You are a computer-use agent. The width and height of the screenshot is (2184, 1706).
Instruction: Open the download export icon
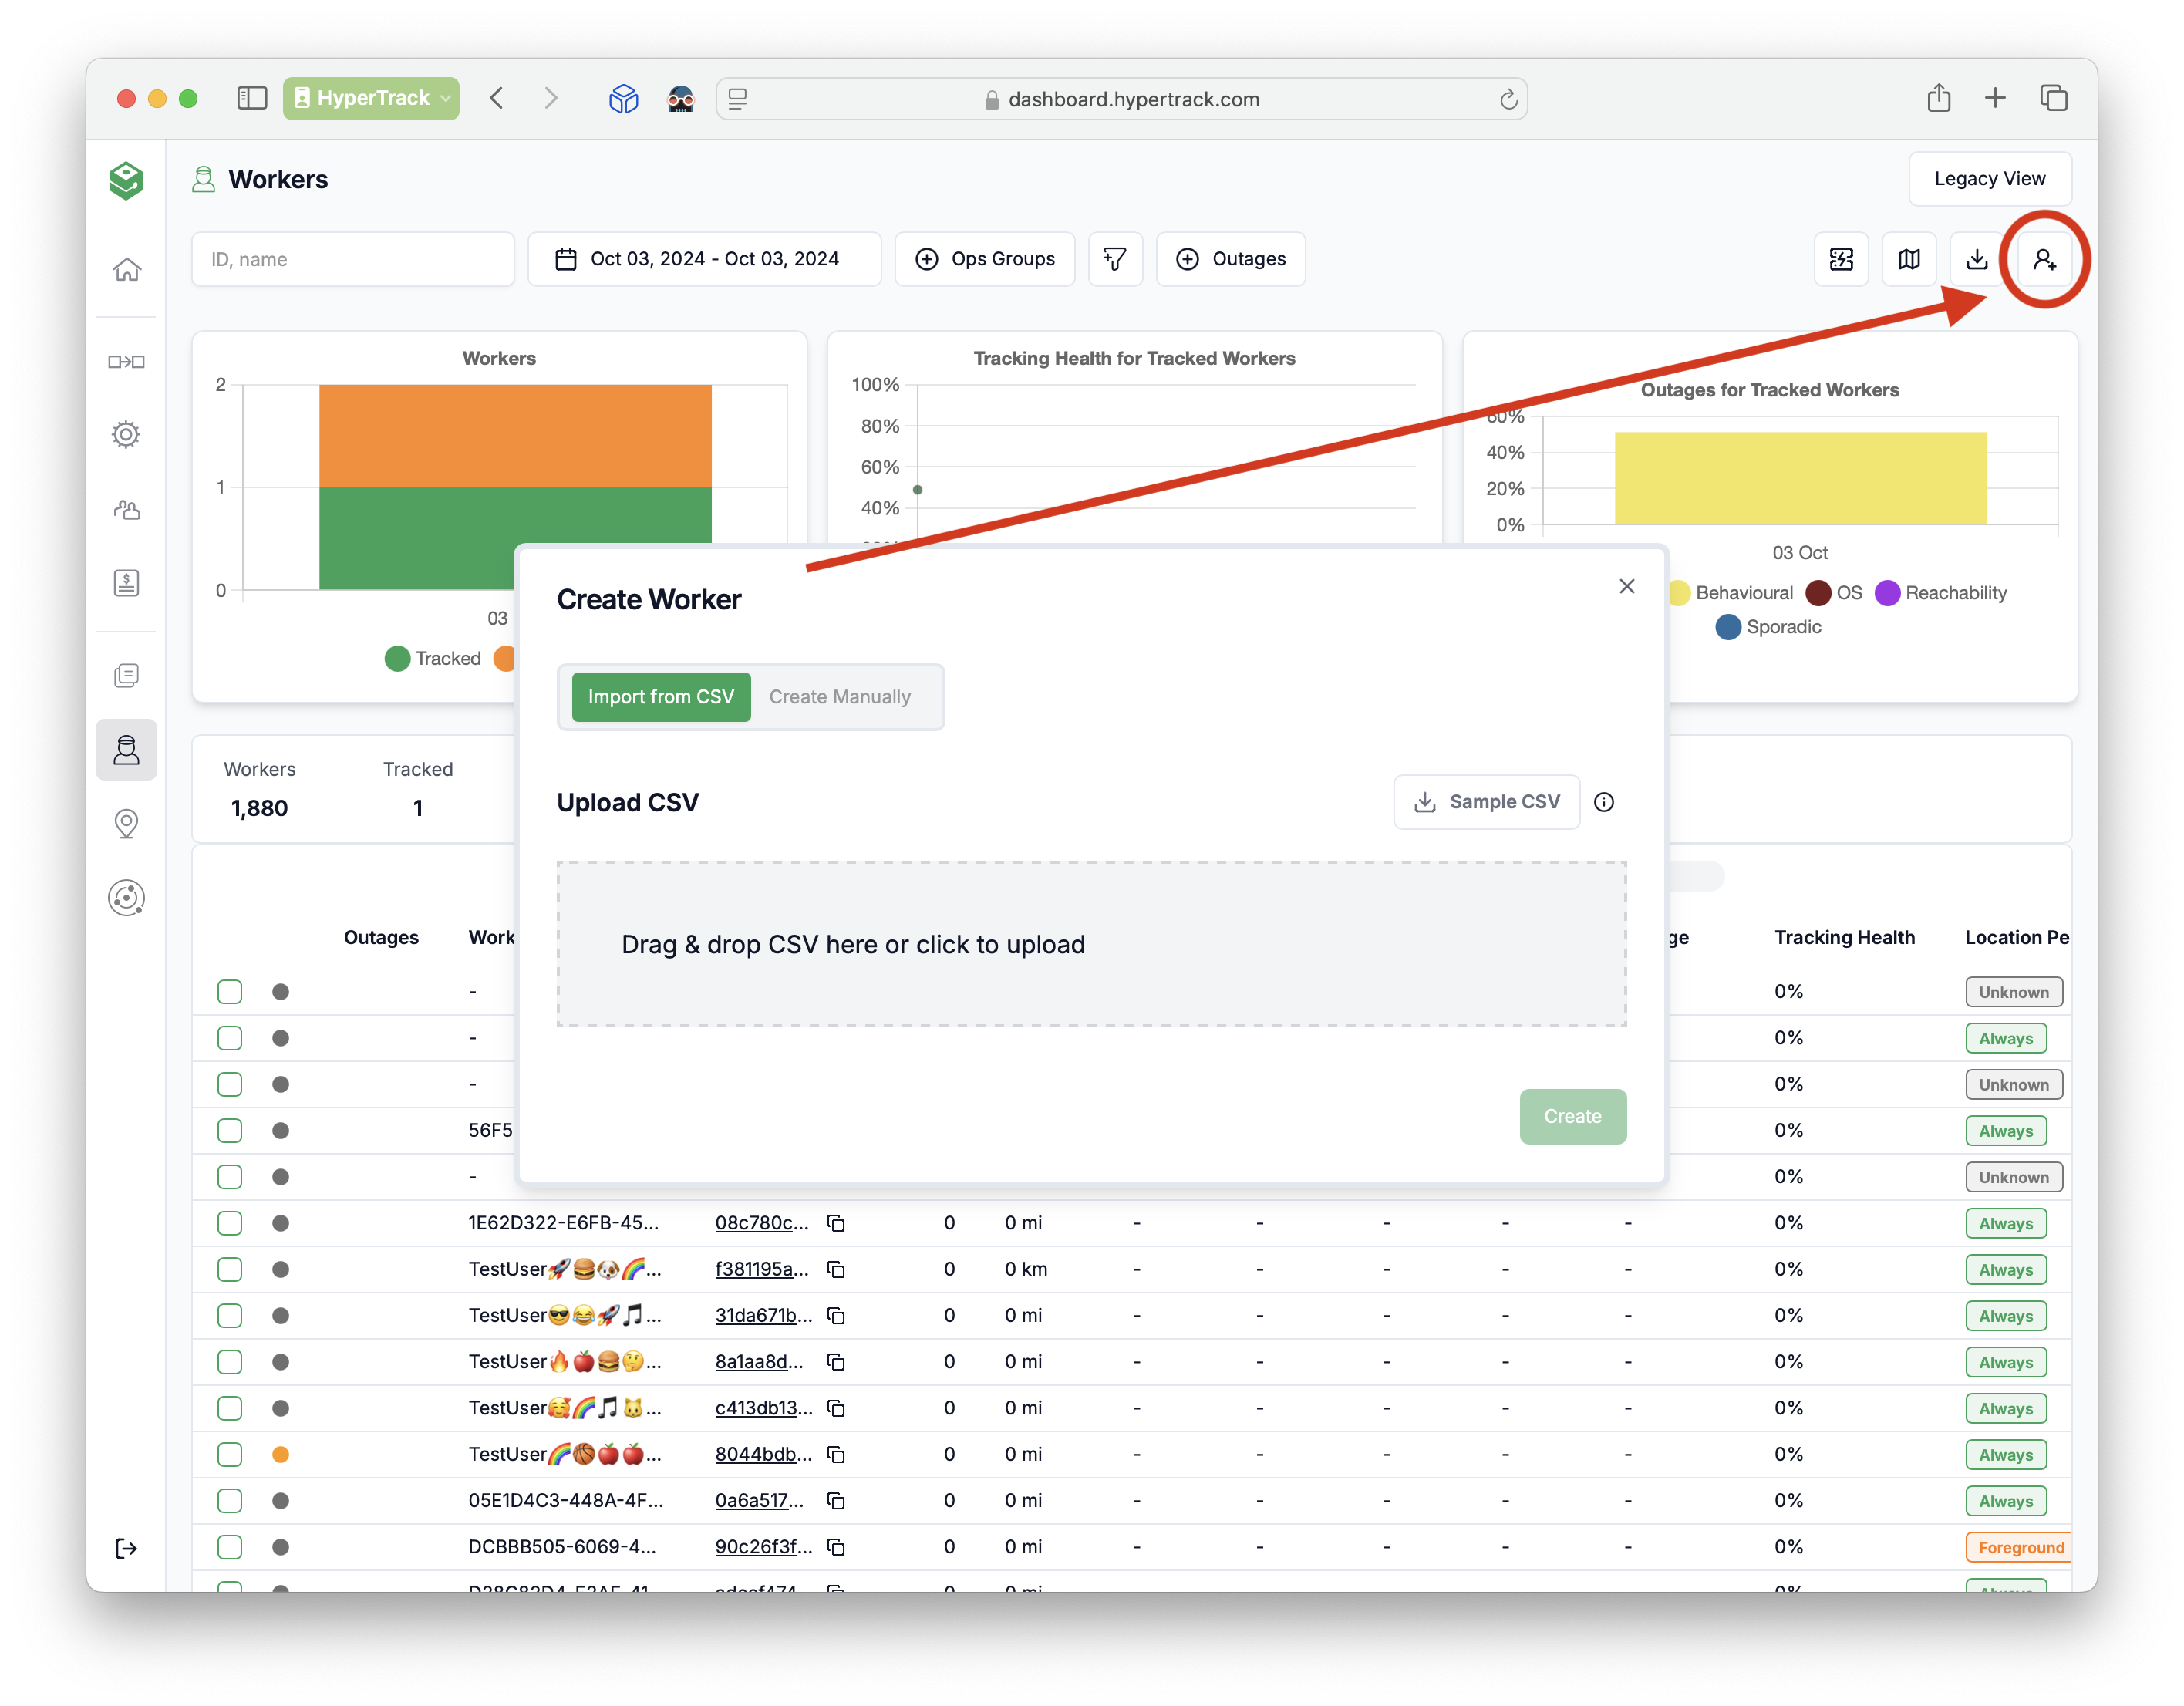point(1976,259)
